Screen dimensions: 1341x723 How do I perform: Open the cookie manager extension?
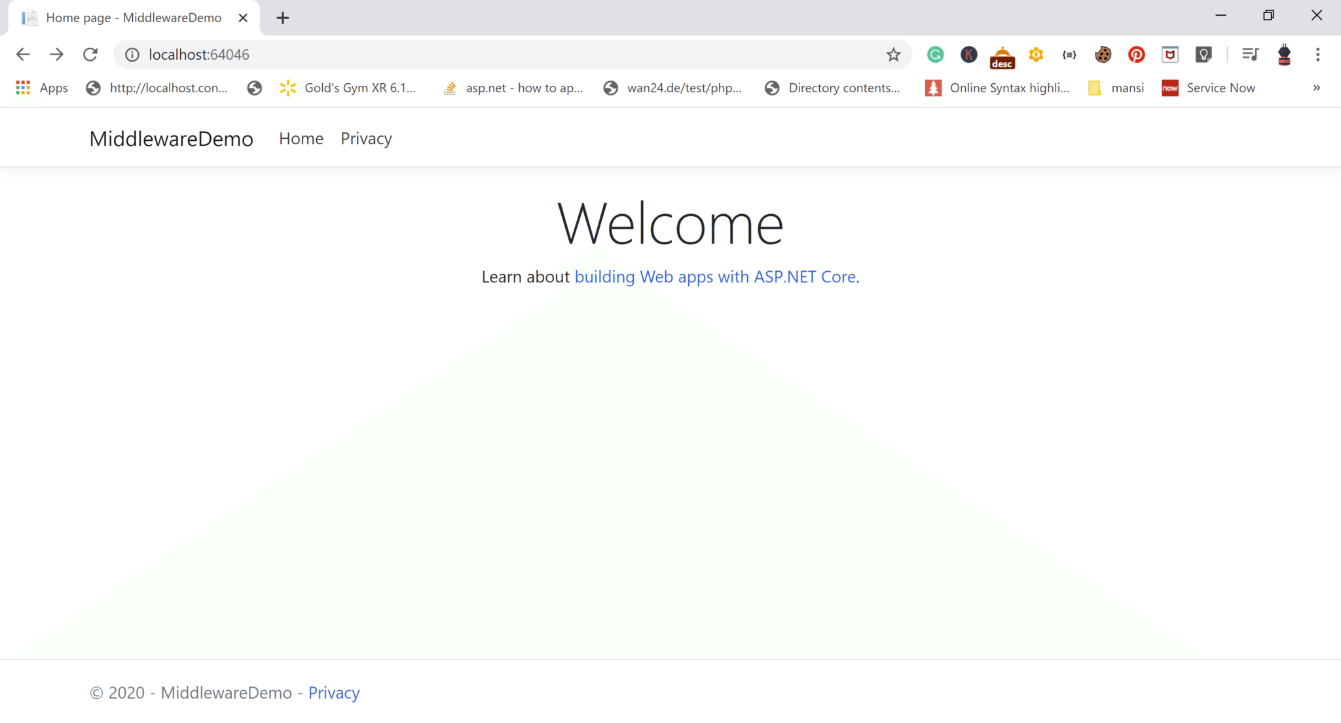1103,54
